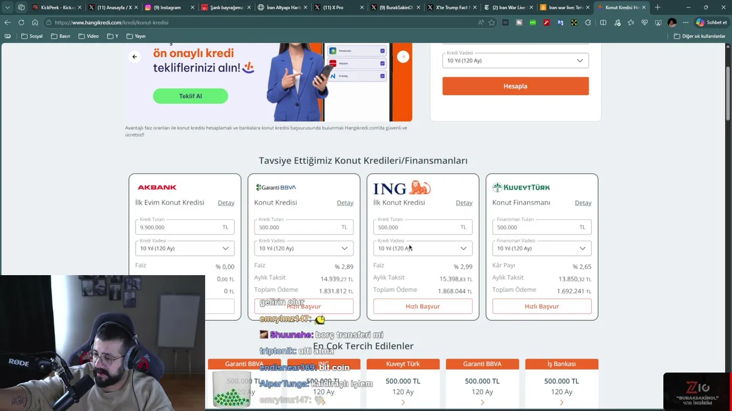
Task: Open the browser extensions puzzle icon
Action: pyautogui.click(x=588, y=22)
